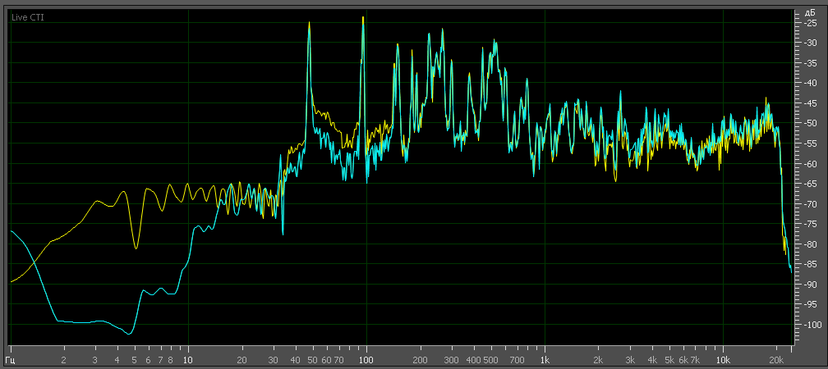
Task: Click the 200 Hz frequency axis label
Action: (420, 359)
